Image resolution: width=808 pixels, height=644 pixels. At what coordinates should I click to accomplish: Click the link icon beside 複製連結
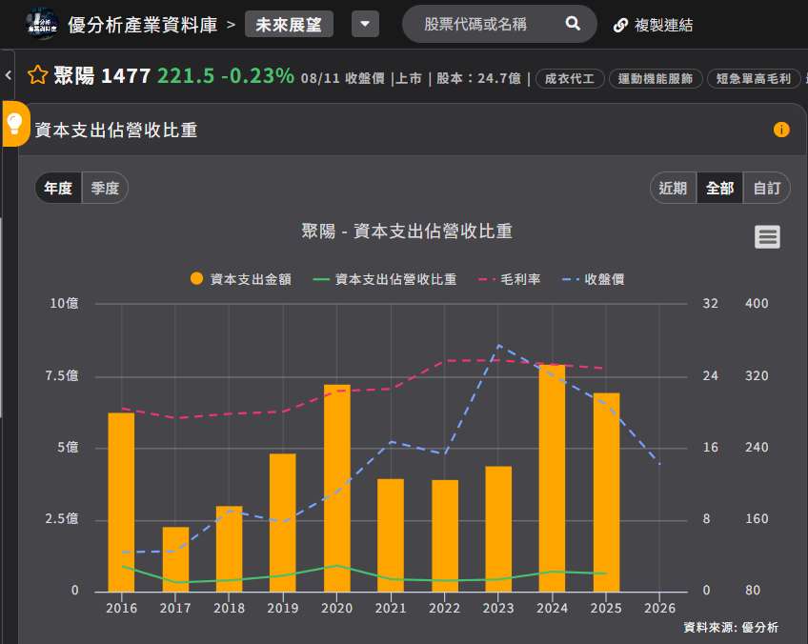point(620,25)
